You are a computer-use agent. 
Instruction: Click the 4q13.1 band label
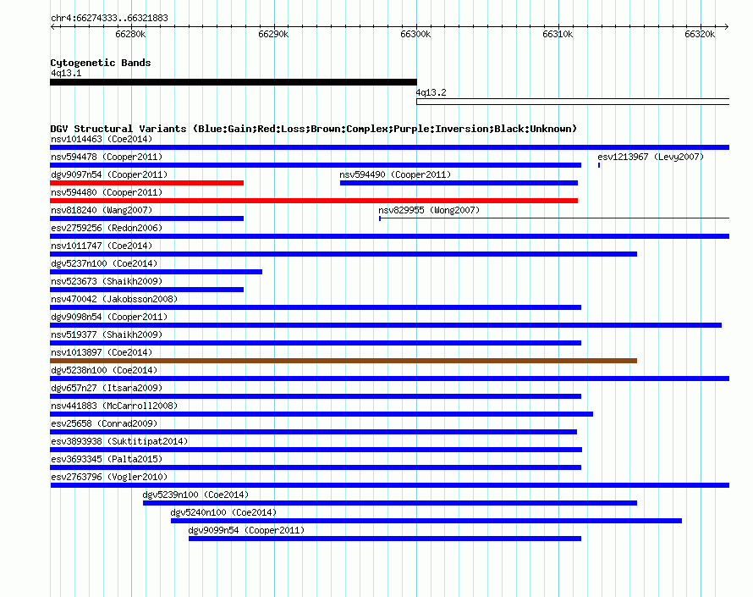(x=66, y=74)
